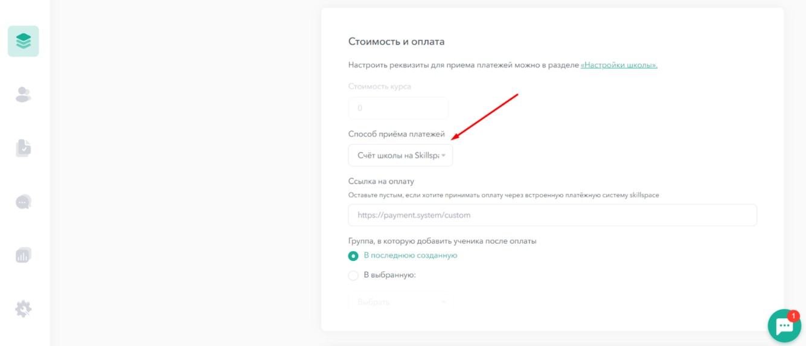
Task: Click the «Оставьте пустым» hint text
Action: [x=504, y=195]
